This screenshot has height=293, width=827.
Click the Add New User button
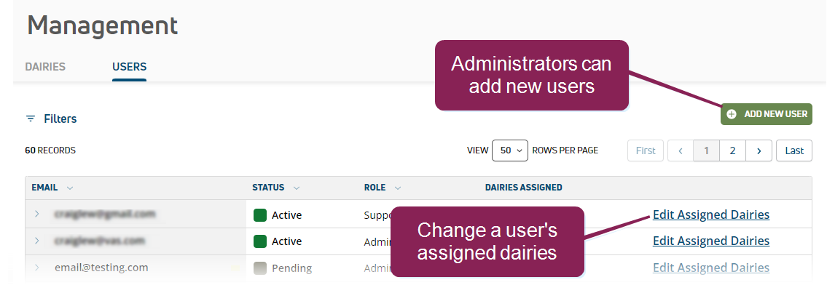(767, 114)
